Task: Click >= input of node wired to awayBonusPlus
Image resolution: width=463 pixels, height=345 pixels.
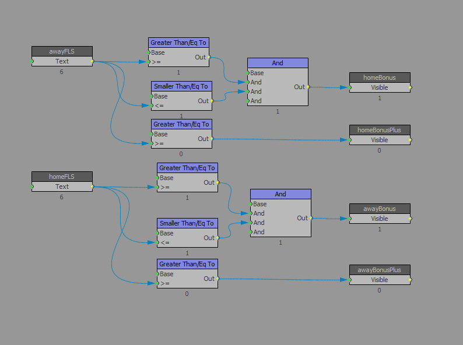Action: 157,283
